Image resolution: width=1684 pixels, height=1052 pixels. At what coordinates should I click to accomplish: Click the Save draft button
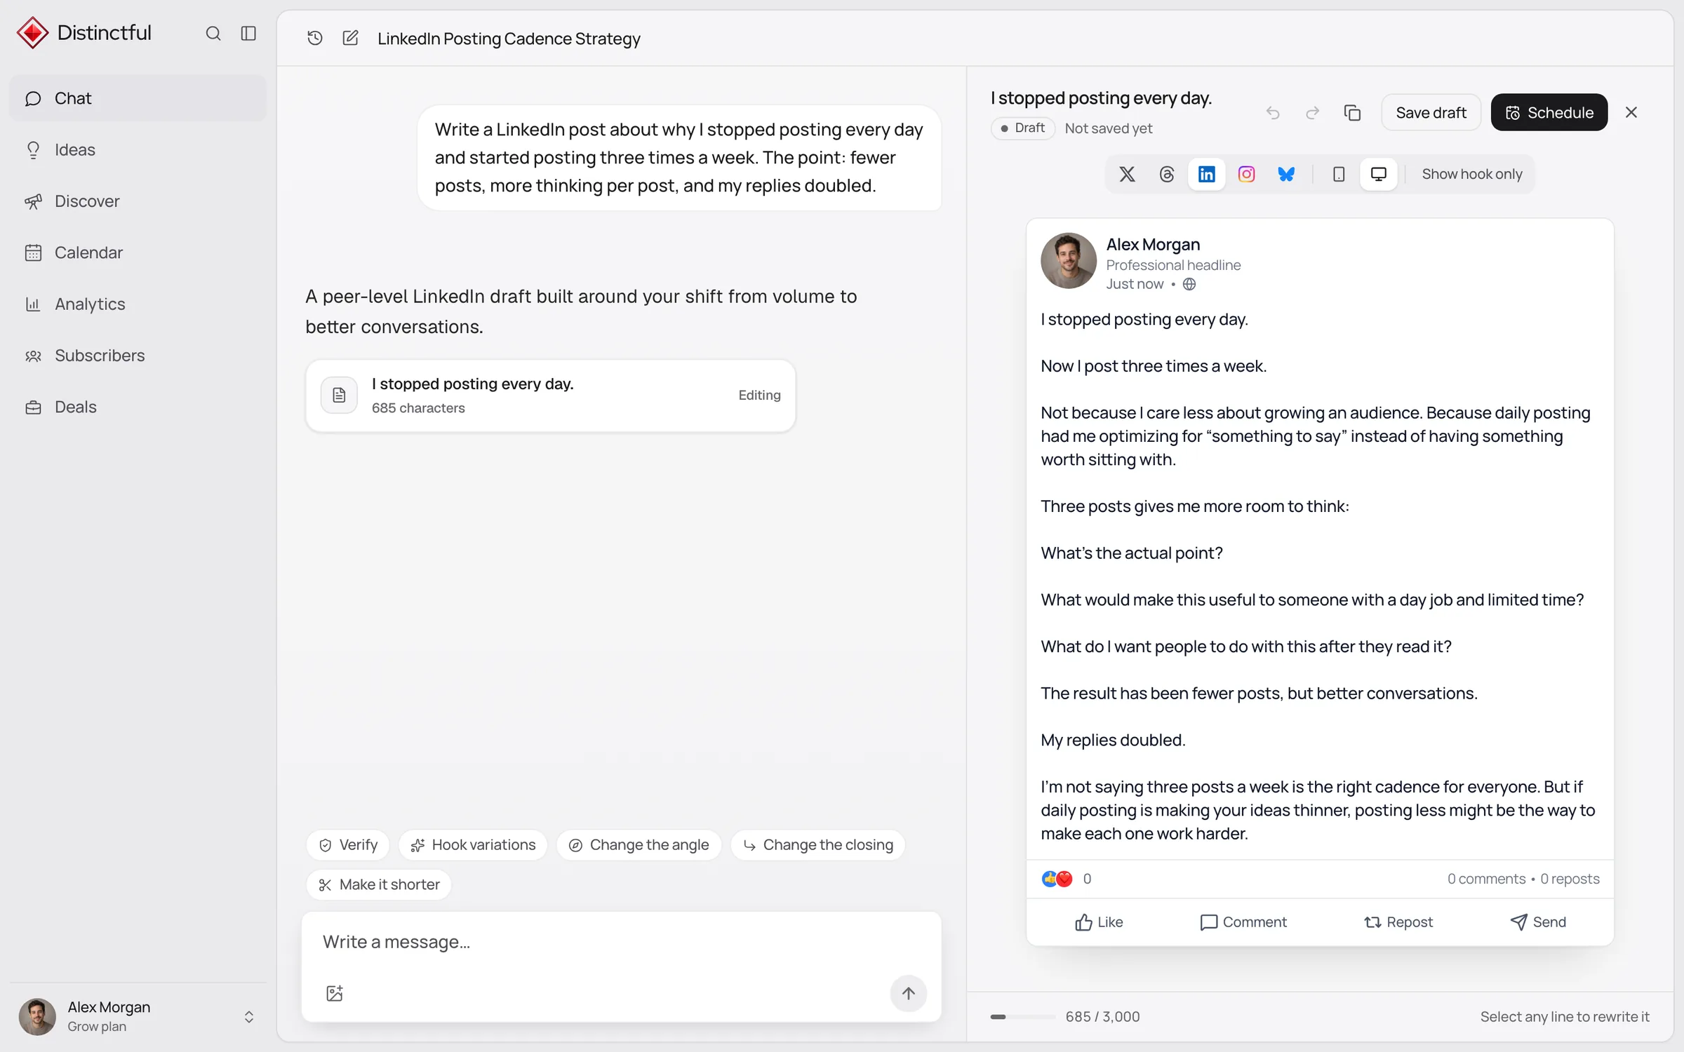click(x=1431, y=112)
